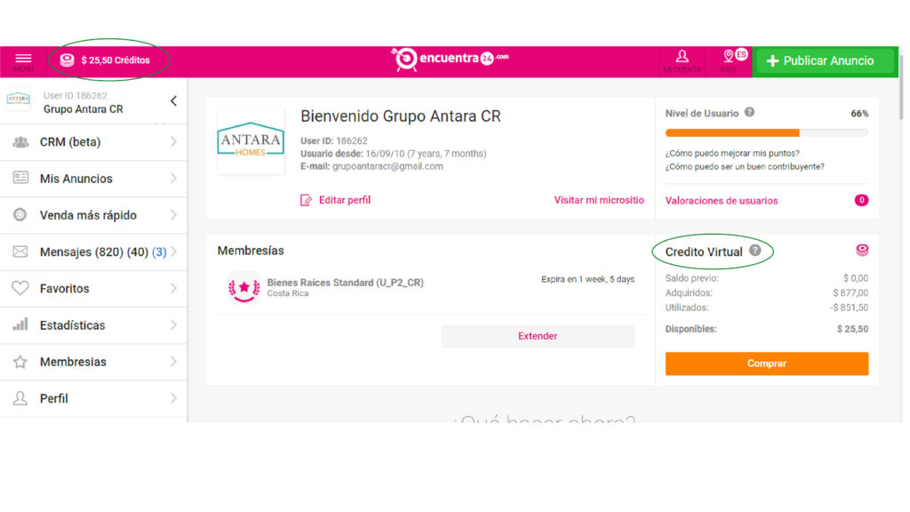Click the Extender membership button

point(538,336)
